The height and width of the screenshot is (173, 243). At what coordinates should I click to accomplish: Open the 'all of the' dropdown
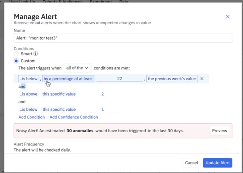pos(77,68)
